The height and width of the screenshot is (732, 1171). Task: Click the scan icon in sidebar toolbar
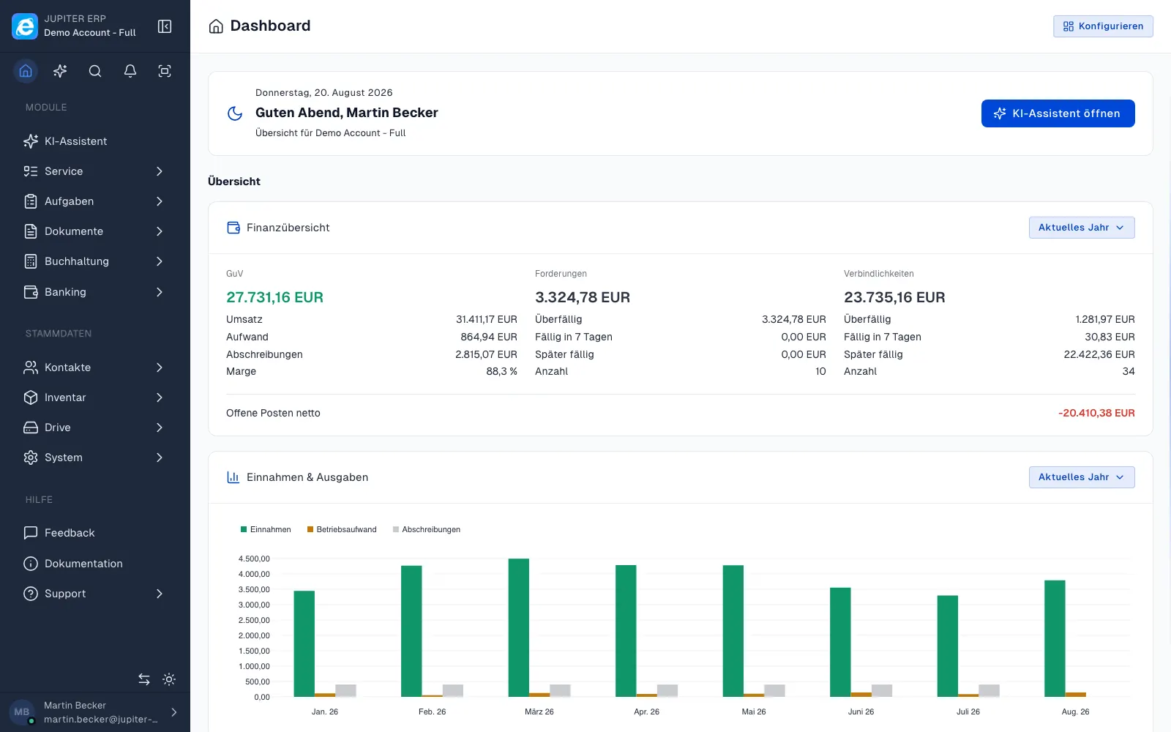click(165, 71)
